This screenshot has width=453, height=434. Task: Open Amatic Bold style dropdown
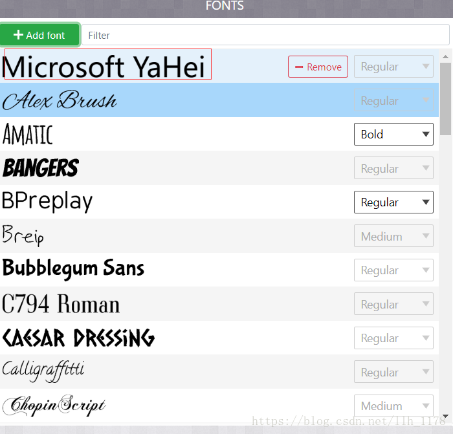[393, 135]
